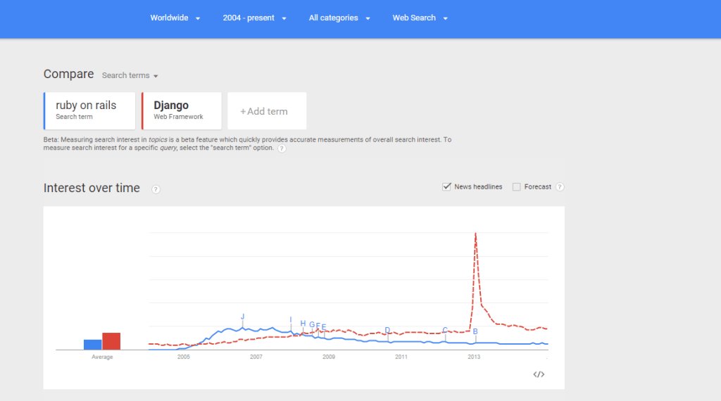Screen dimensions: 721x401
Task: Click news headline marker B on chart
Action: [x=475, y=331]
